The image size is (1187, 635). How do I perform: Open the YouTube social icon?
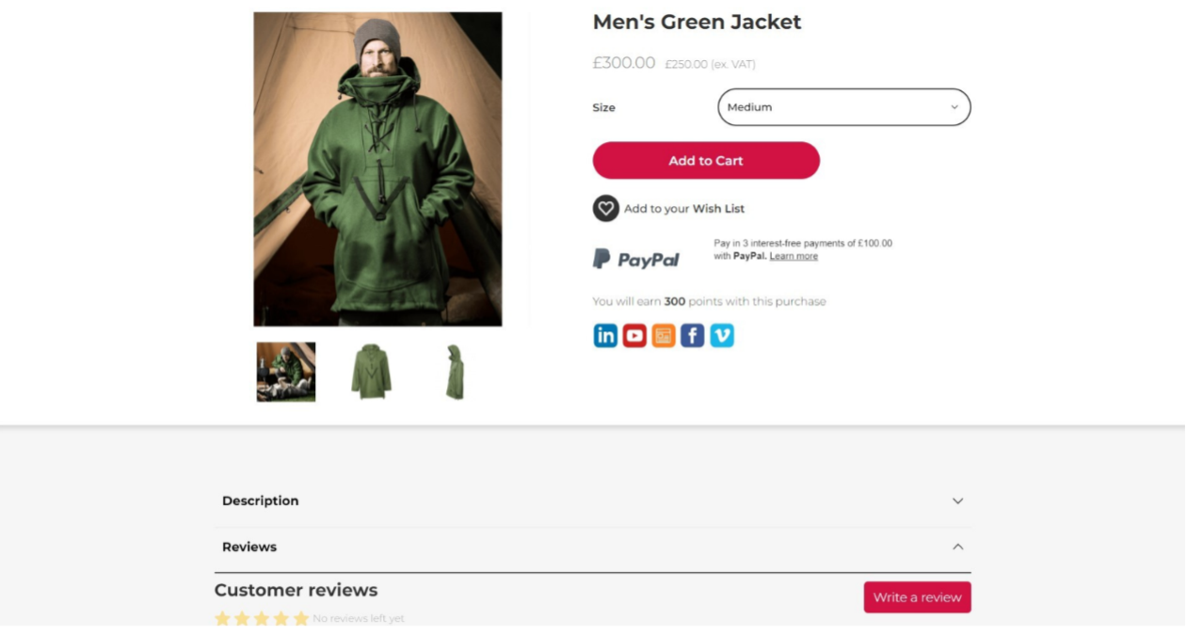point(634,336)
